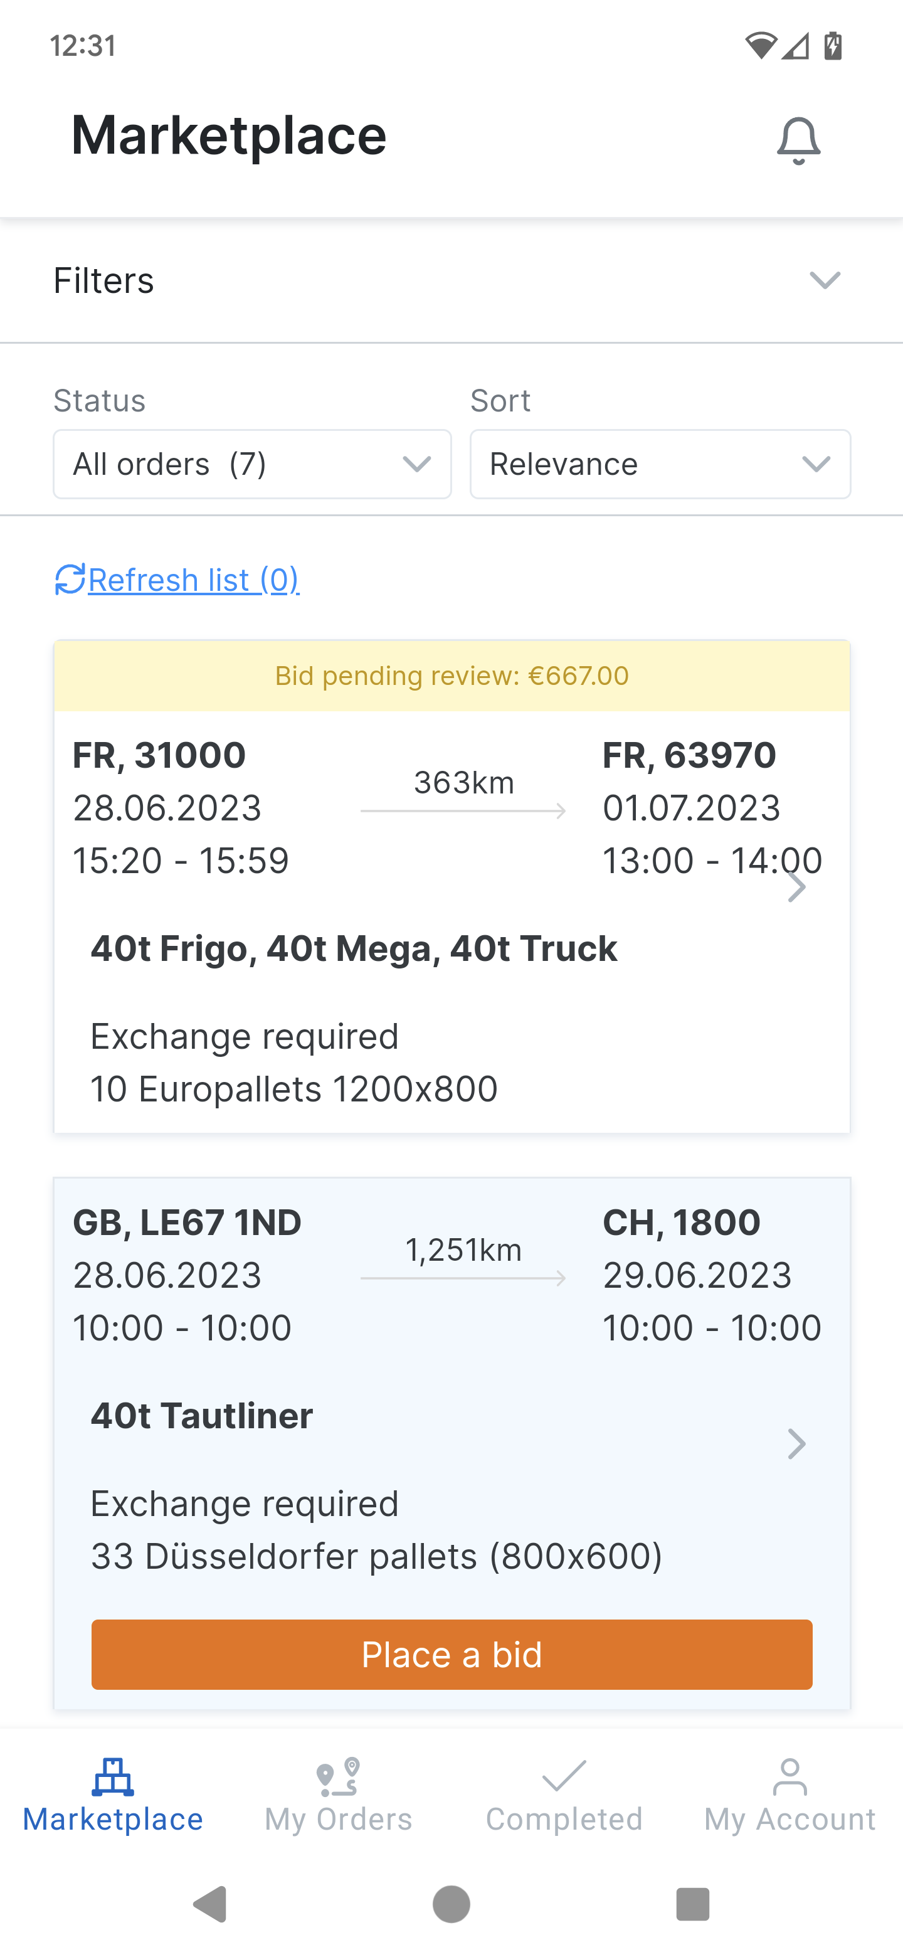Open the notifications bell
Screen dimensions: 903x1957
[798, 141]
